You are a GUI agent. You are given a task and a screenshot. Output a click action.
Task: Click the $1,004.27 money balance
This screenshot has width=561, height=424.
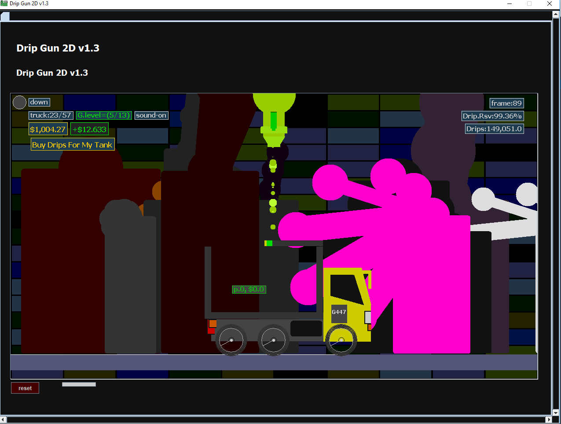48,129
